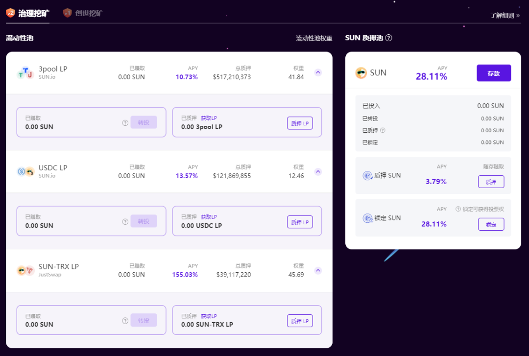Image resolution: width=529 pixels, height=356 pixels.
Task: Click the 锁定 button for locking SUN
Action: [x=491, y=224]
